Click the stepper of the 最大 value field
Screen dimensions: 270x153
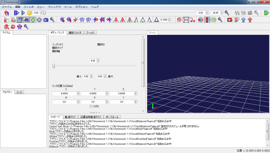105,76
